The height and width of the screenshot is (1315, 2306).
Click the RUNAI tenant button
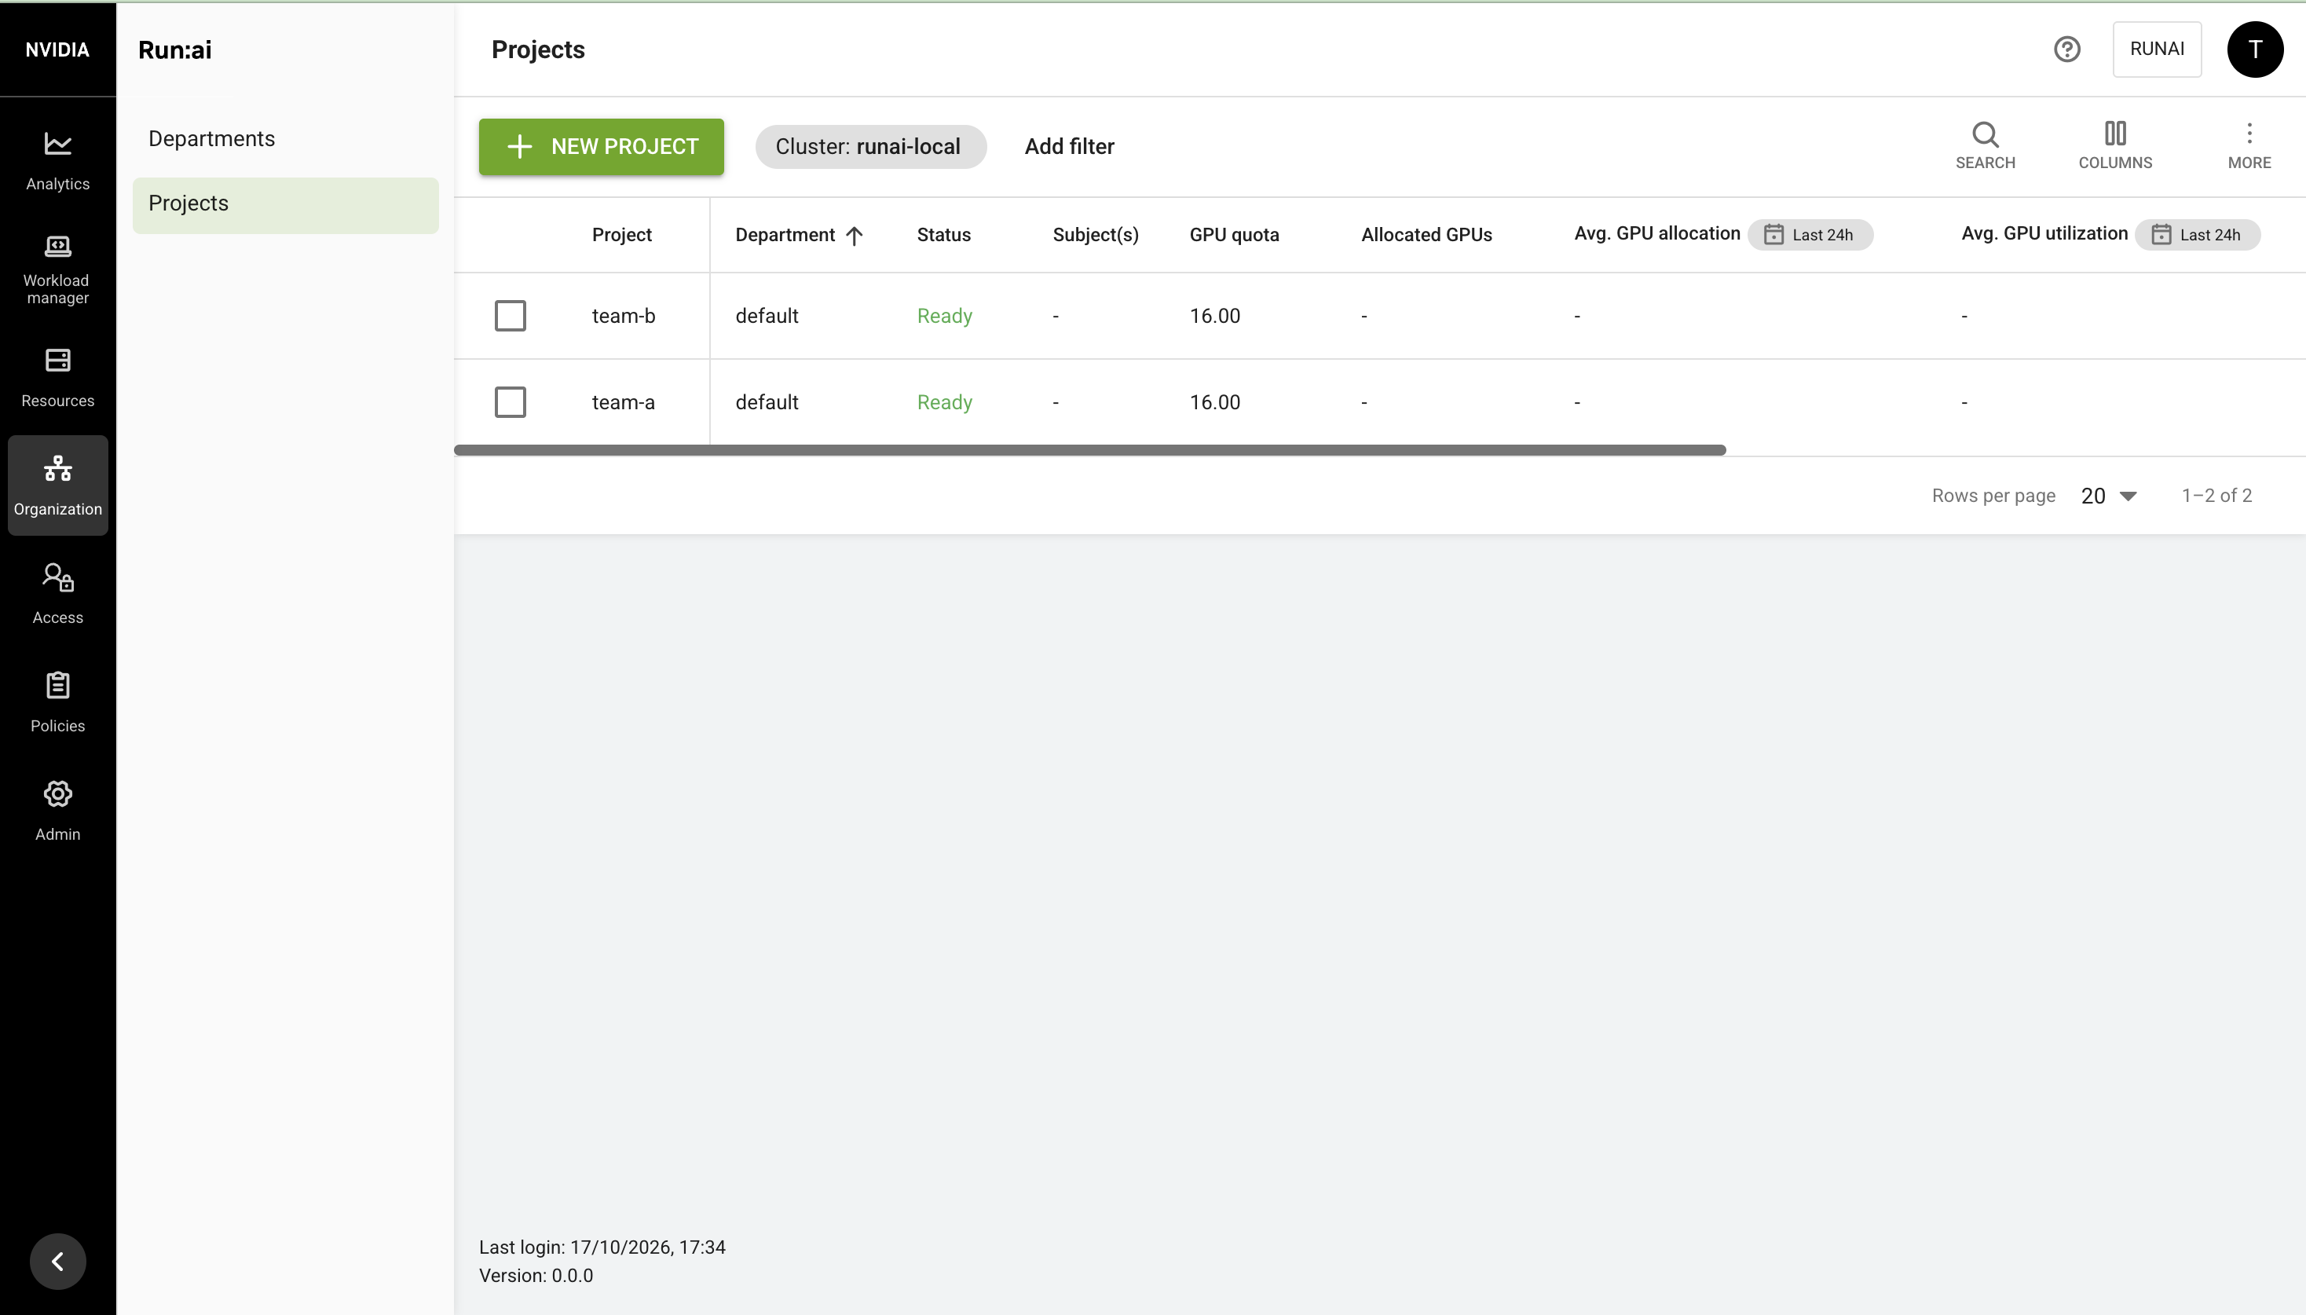click(2156, 49)
